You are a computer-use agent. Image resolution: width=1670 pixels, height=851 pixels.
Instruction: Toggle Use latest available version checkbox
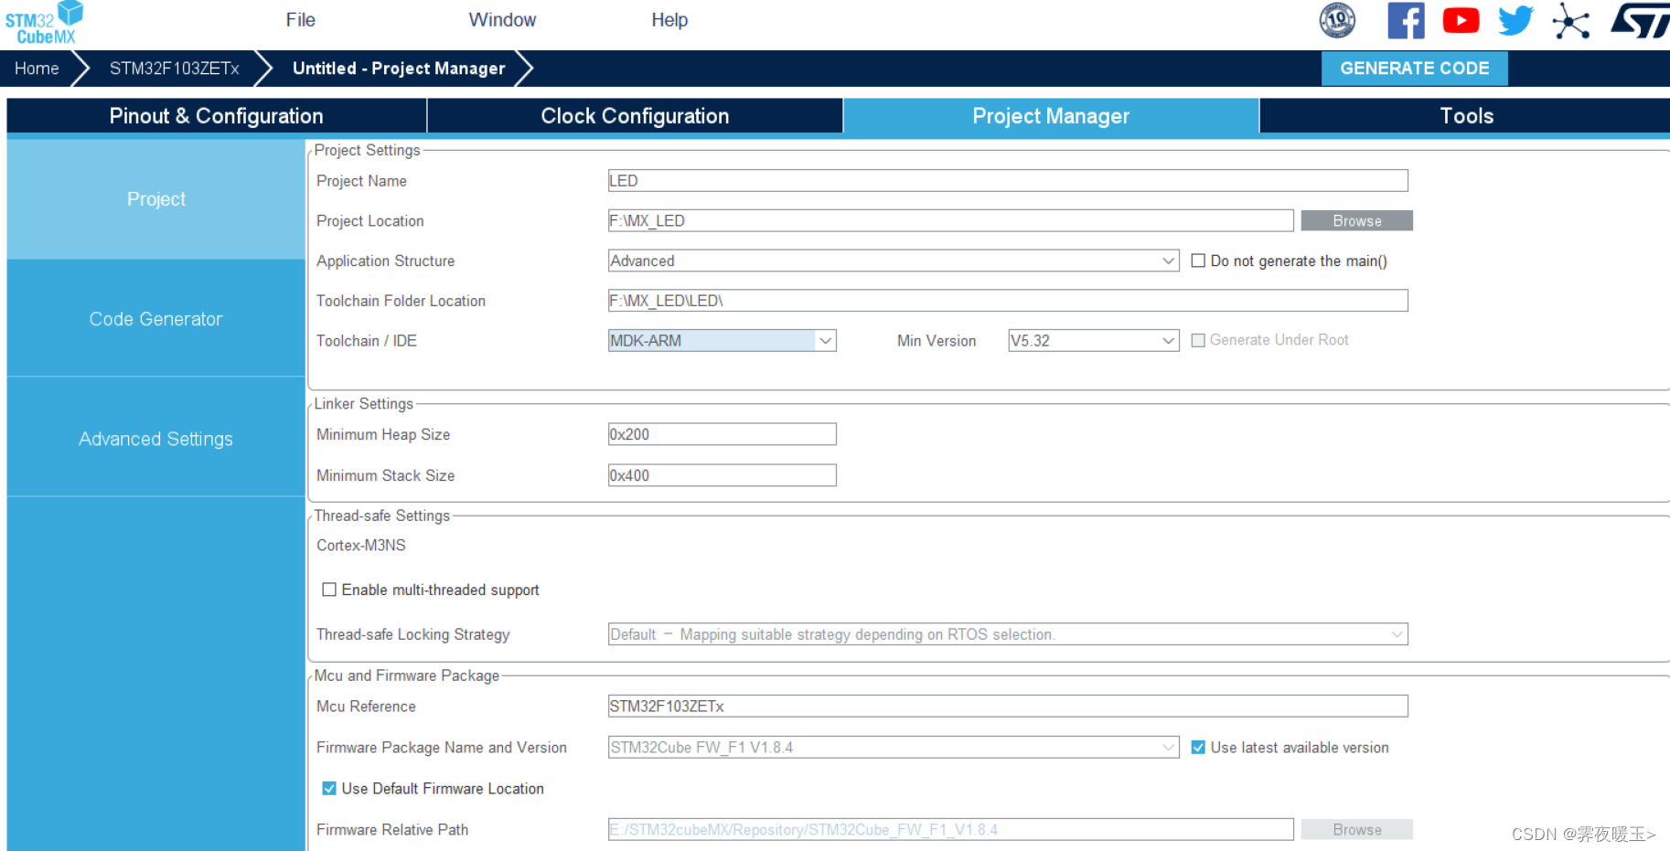[1198, 748]
